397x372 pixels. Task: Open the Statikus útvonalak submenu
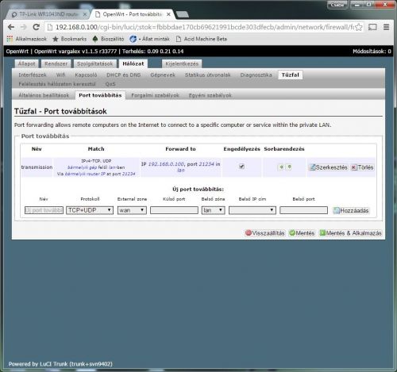tap(208, 75)
